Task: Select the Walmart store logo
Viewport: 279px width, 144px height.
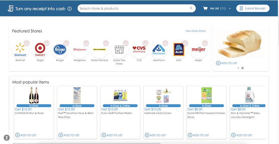Action: pos(20,50)
